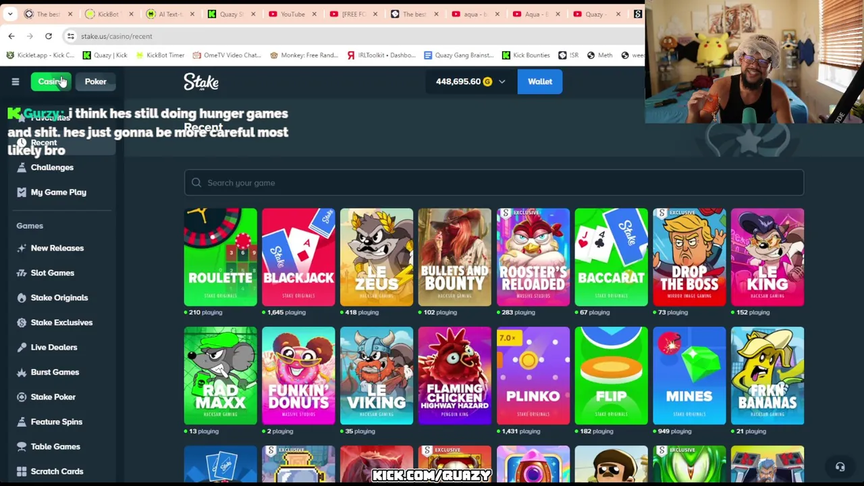This screenshot has width=864, height=486.
Task: Open Drop the Boss game thumbnail
Action: click(x=689, y=257)
